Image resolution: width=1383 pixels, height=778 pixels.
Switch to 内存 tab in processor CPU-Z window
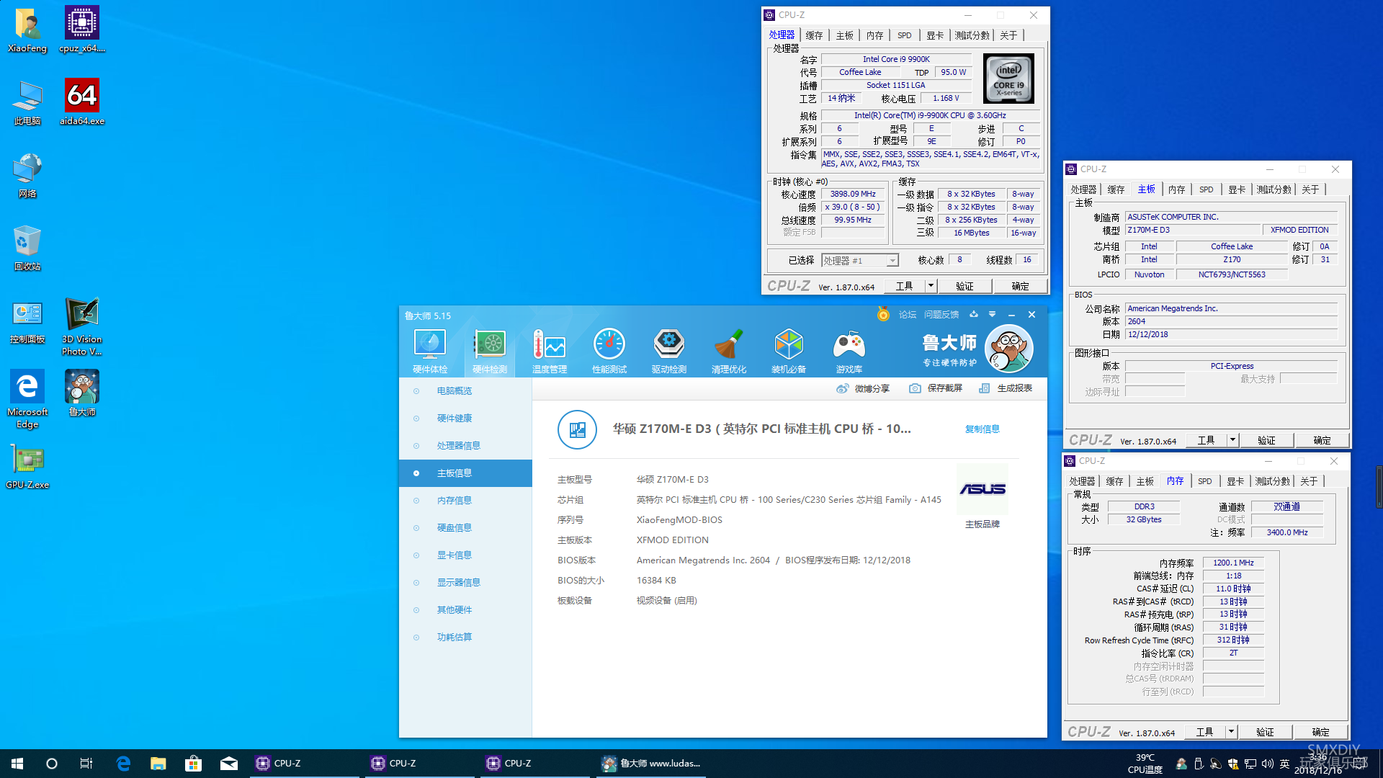pyautogui.click(x=874, y=35)
